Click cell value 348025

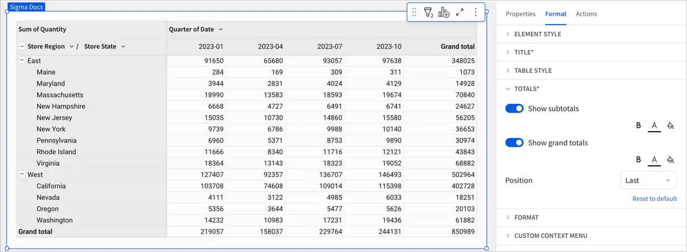pos(462,60)
